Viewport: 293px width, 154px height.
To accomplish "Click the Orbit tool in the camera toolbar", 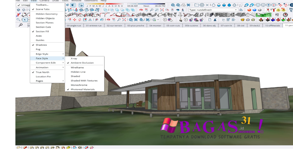I will click(141, 10).
